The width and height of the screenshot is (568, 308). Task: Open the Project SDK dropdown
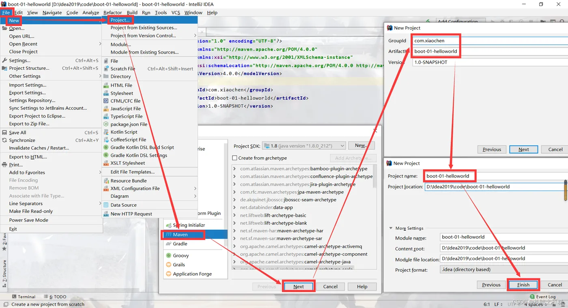coord(304,146)
